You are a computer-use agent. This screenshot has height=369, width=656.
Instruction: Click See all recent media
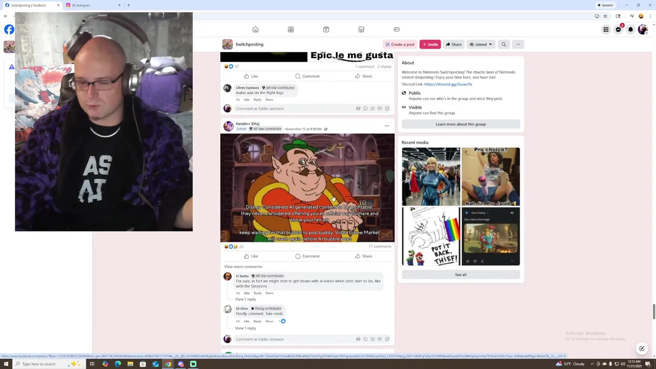click(461, 275)
